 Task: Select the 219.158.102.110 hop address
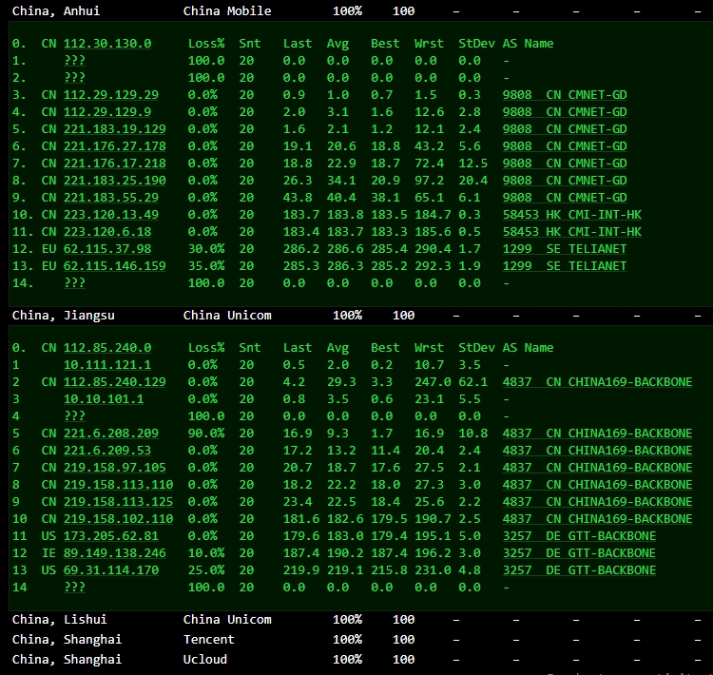[118, 519]
